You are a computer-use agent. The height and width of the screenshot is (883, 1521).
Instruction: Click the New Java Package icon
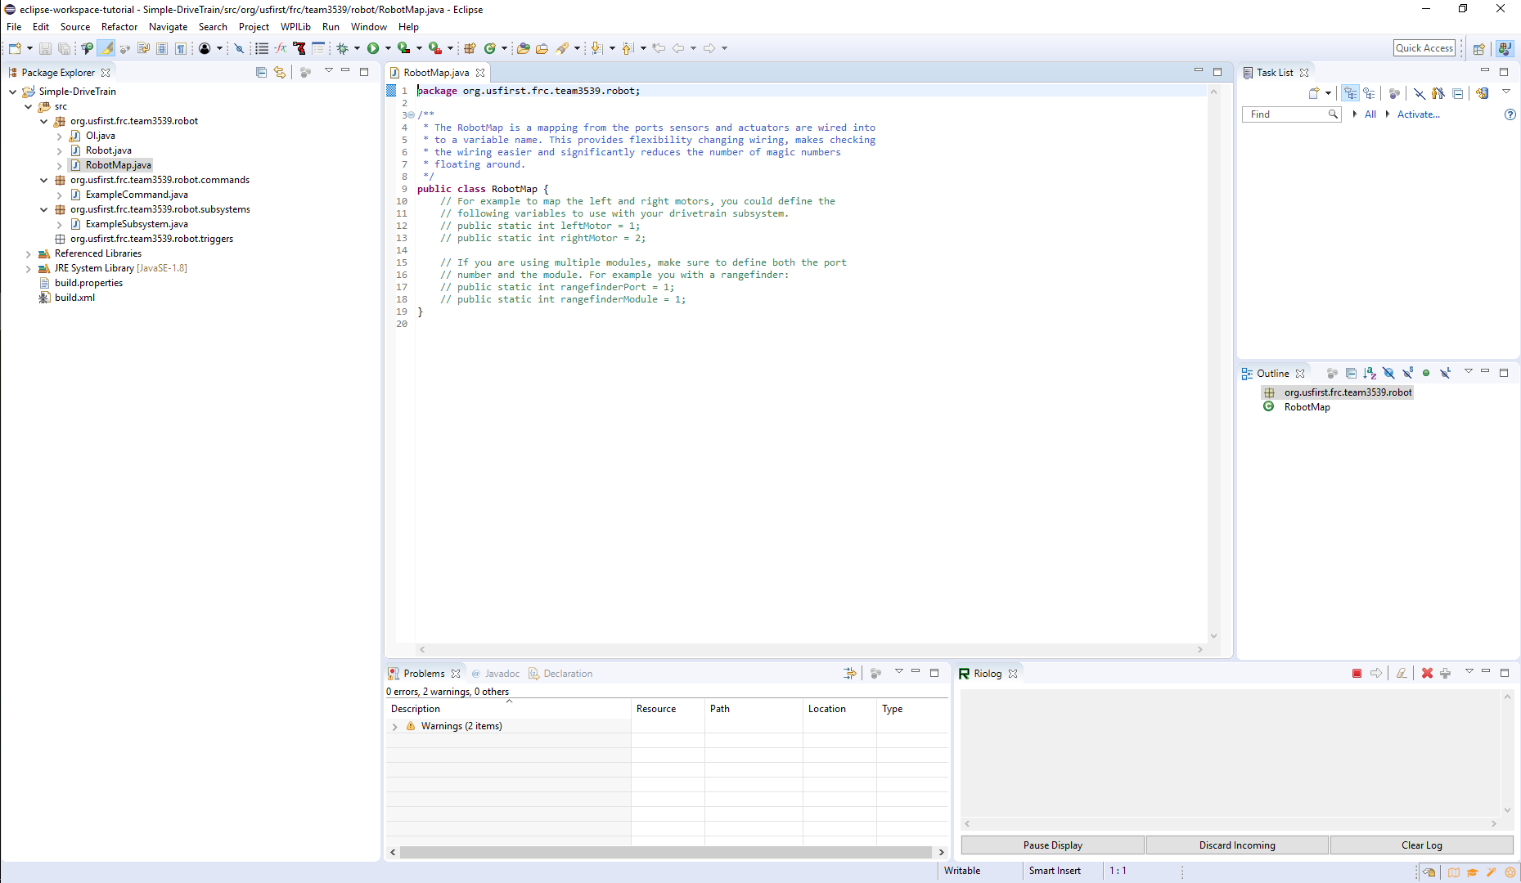[x=470, y=48]
